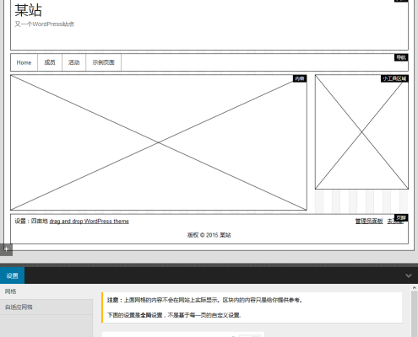
Task: Follow the drag and drop WordPress theme link
Action: 90,222
